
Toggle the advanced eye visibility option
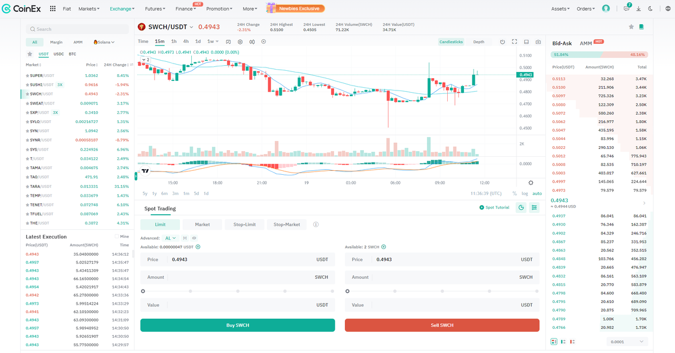click(x=194, y=238)
